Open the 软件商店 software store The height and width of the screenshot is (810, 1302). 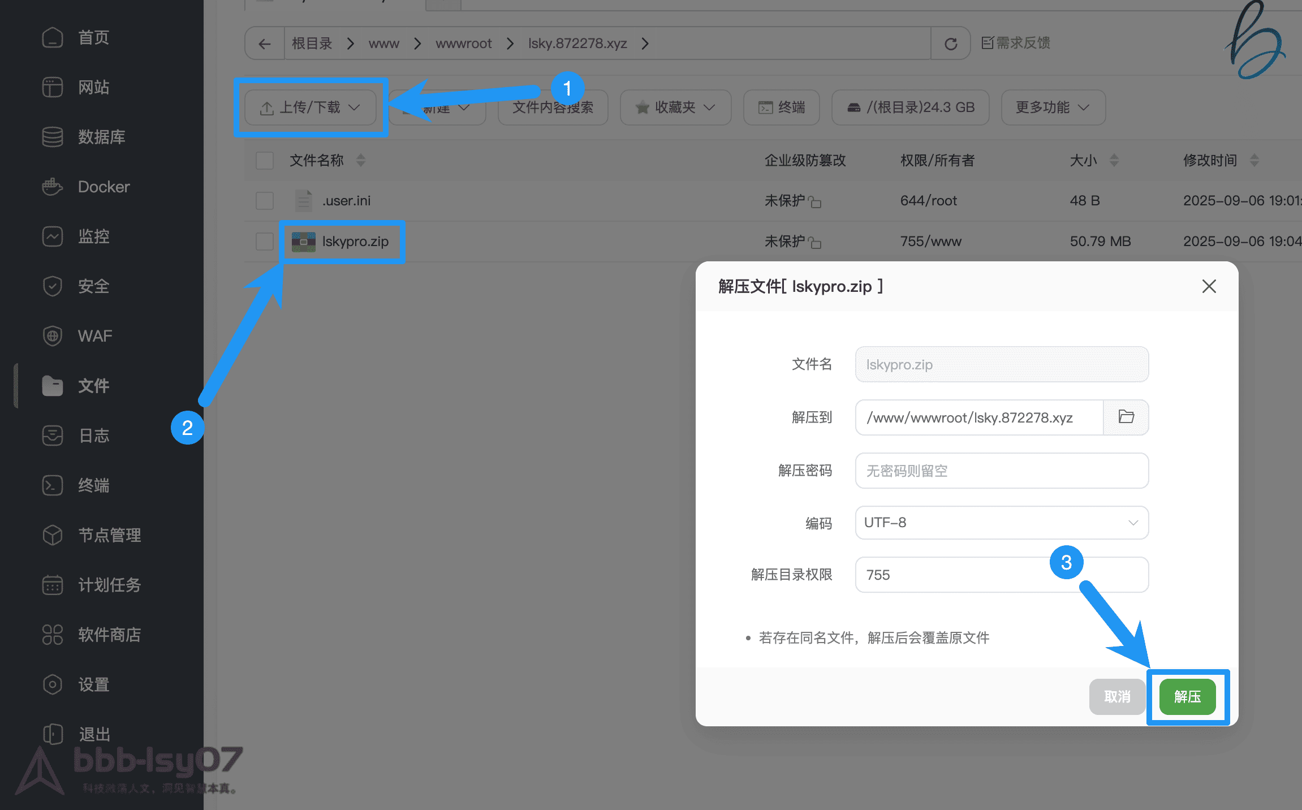pyautogui.click(x=109, y=635)
